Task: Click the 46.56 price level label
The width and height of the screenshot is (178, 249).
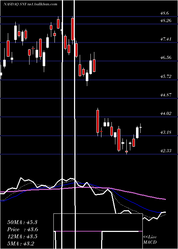Action: click(166, 58)
